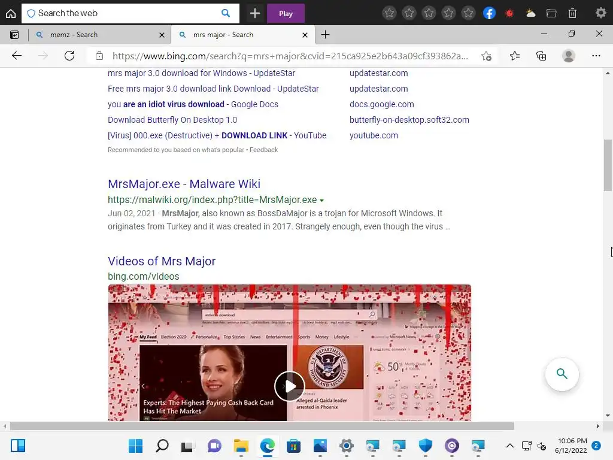This screenshot has height=460, width=613.
Task: Play the Mrs Major video thumbnail
Action: (x=289, y=386)
